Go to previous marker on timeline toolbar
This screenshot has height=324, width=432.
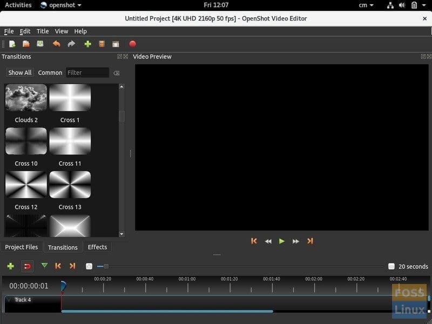(x=58, y=266)
